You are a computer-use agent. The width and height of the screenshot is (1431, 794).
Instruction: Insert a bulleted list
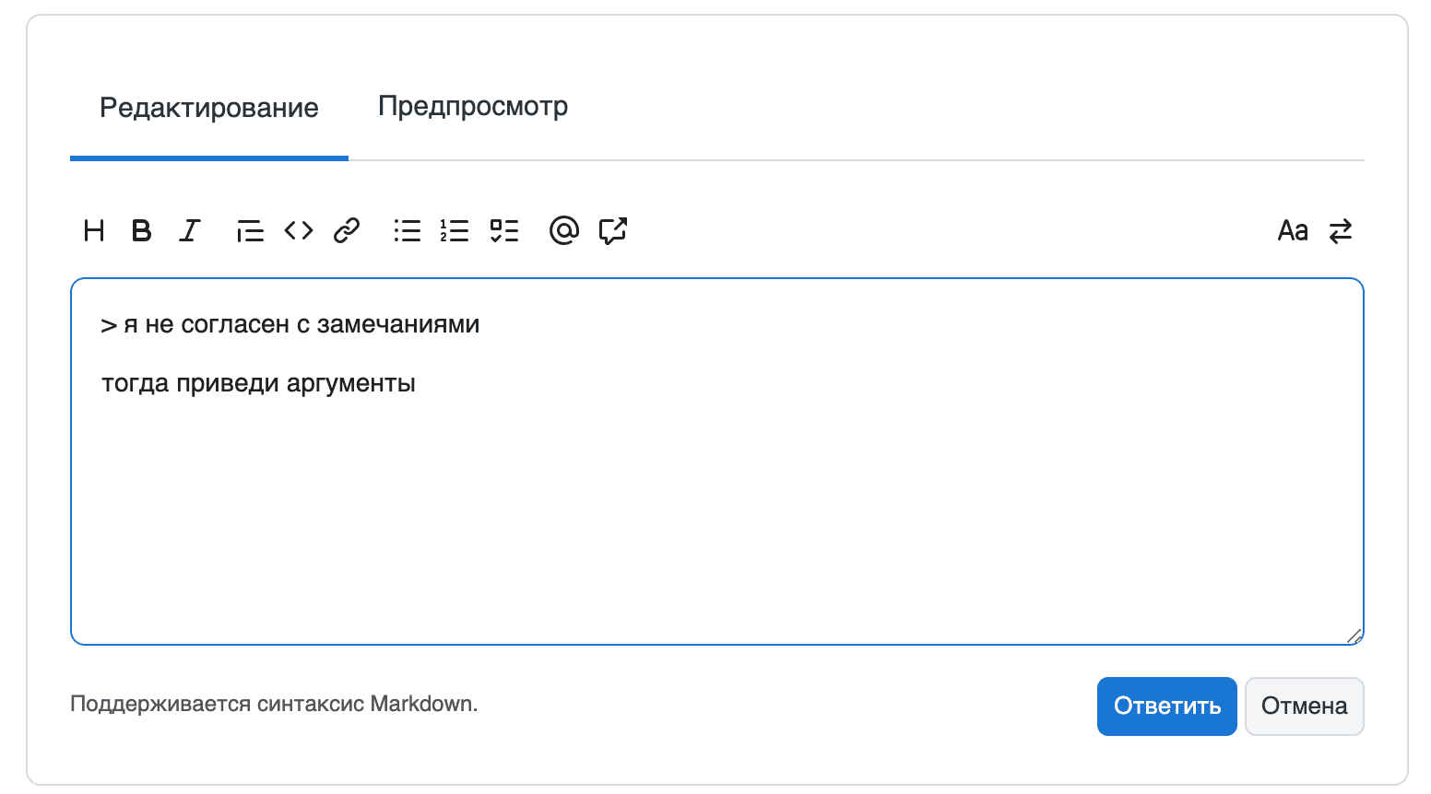[x=407, y=230]
